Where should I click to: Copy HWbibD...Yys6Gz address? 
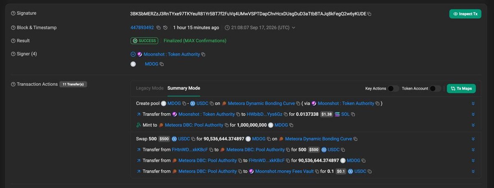pyautogui.click(x=286, y=114)
